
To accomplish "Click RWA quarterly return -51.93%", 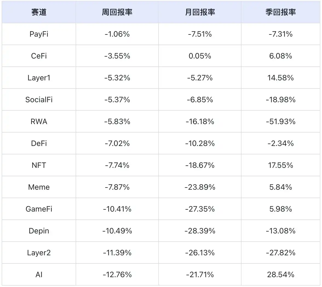I will [280, 121].
